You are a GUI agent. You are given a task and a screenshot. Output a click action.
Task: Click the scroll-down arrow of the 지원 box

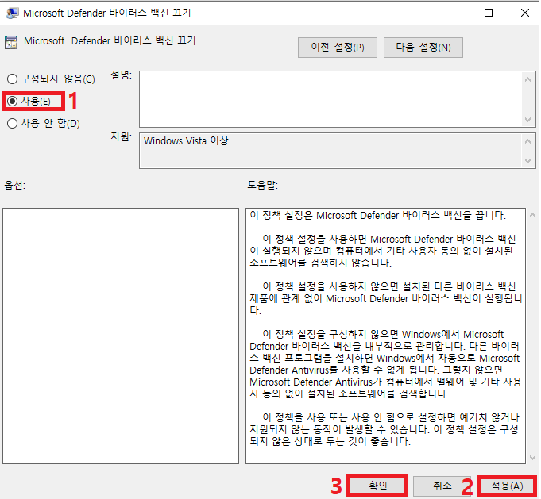tap(527, 160)
